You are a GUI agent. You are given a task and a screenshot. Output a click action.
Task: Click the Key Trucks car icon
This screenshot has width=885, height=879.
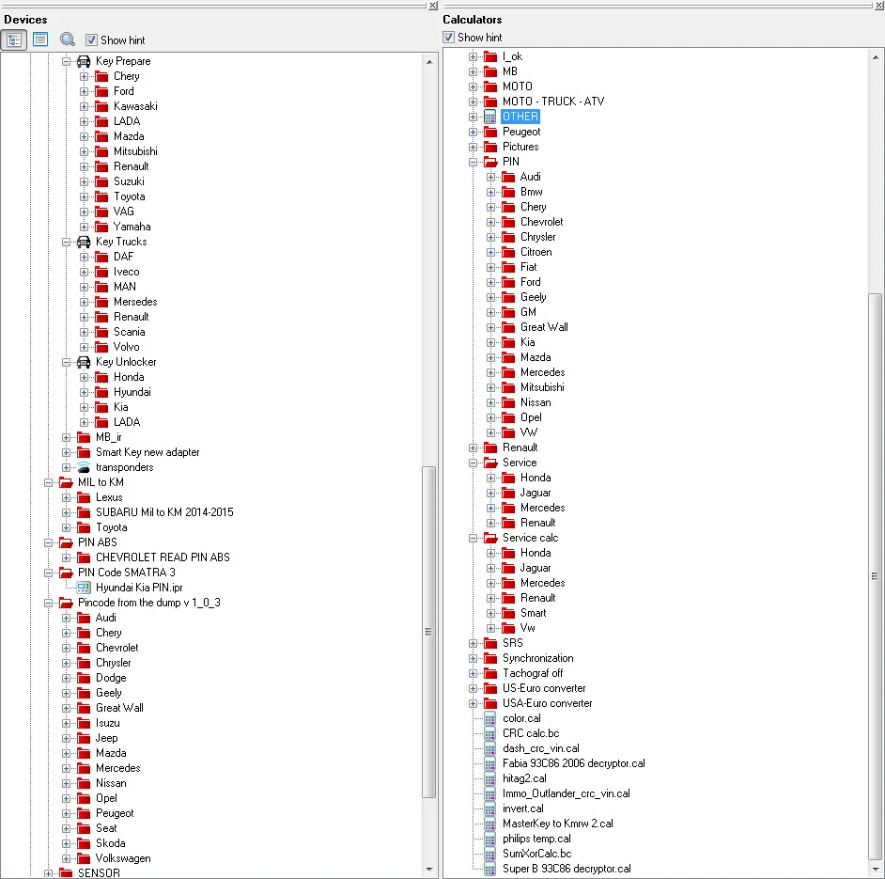tap(84, 242)
